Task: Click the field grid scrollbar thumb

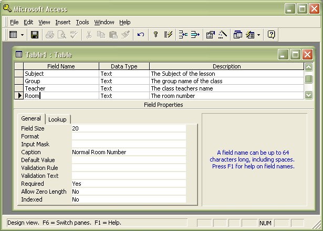Action: (x=308, y=79)
